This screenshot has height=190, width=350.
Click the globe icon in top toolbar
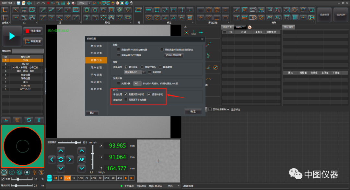tap(127, 3)
